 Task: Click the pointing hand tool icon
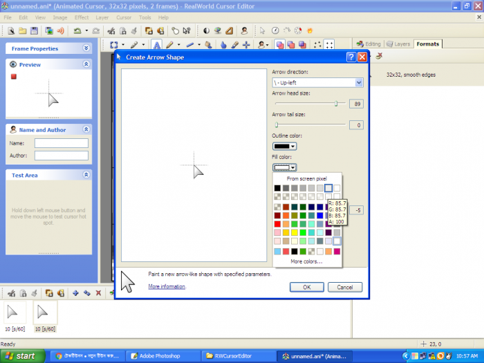click(223, 45)
